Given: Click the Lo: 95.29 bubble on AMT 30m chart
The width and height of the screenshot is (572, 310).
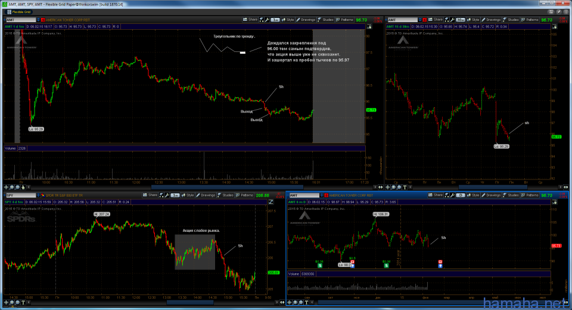Looking at the screenshot, I should pyautogui.click(x=502, y=147).
